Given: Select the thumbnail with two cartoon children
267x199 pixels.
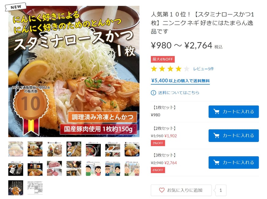Looking at the screenshot, I should tap(93, 168).
